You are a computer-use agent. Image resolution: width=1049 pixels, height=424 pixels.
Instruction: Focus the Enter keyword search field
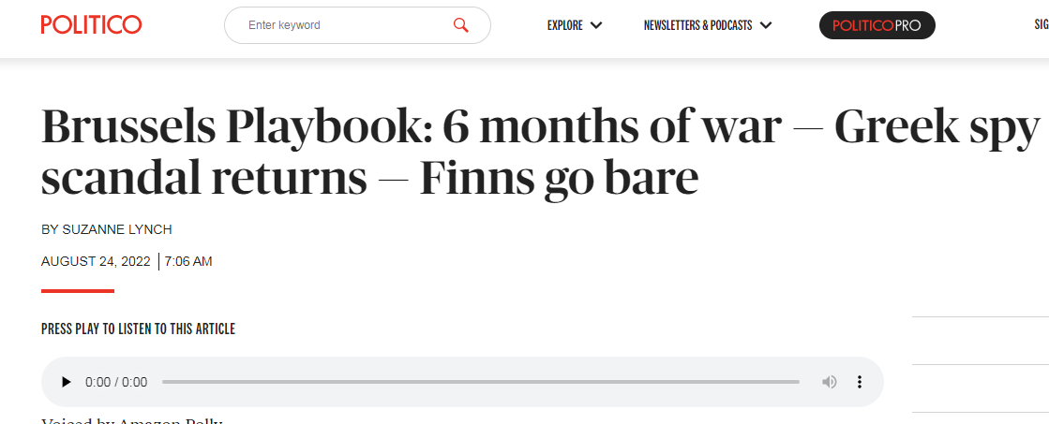(342, 25)
